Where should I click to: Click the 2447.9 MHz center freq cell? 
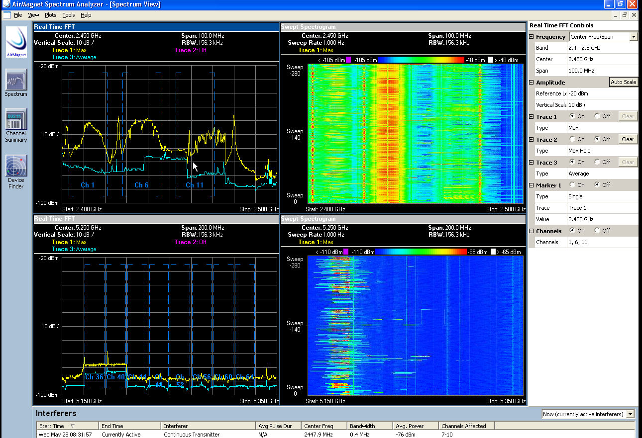324,435
